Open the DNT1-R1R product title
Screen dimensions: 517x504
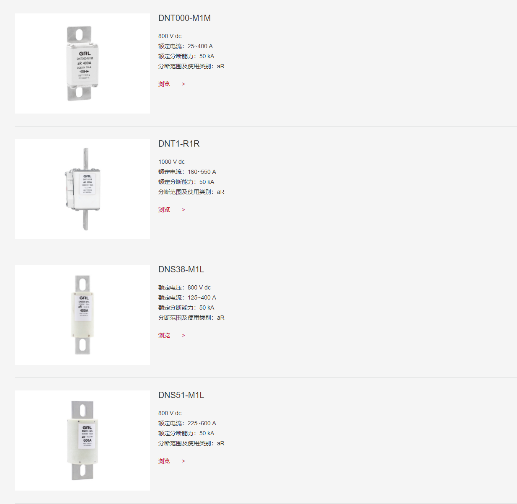coord(179,144)
